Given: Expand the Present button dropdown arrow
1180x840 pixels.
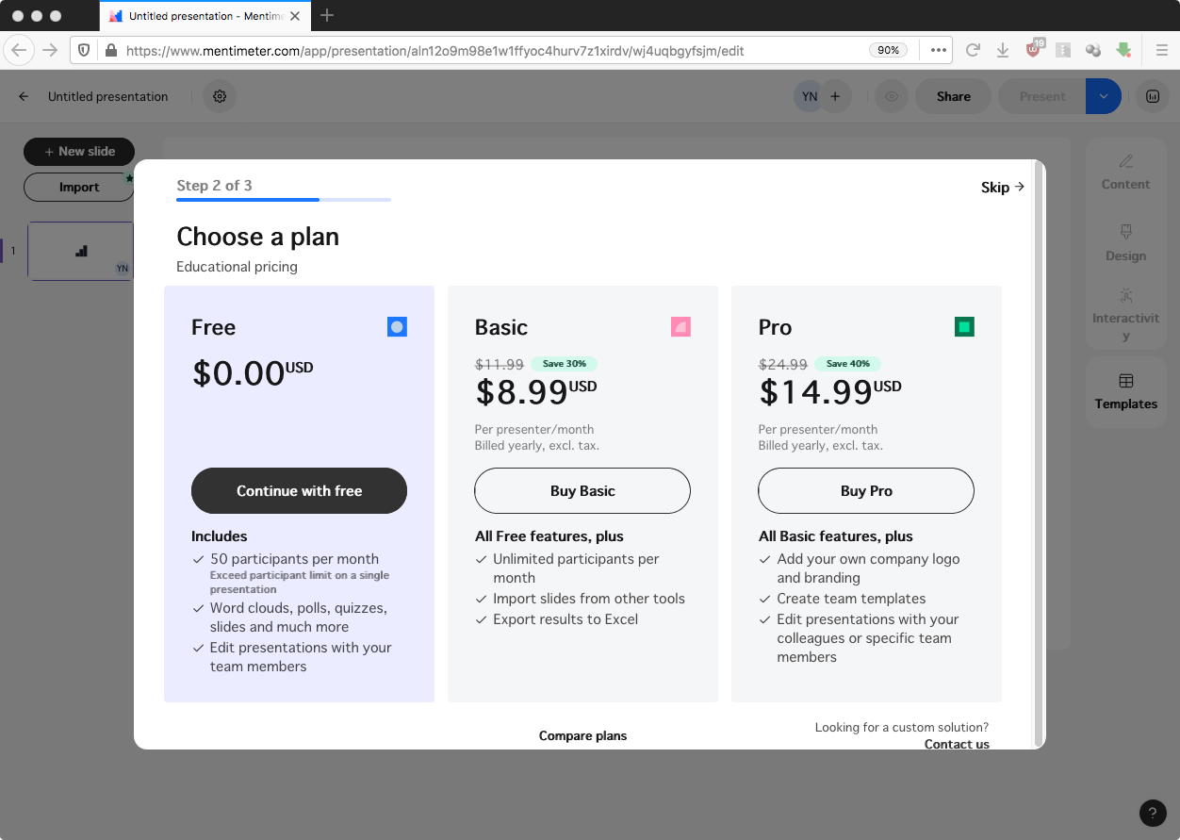Looking at the screenshot, I should (1103, 96).
